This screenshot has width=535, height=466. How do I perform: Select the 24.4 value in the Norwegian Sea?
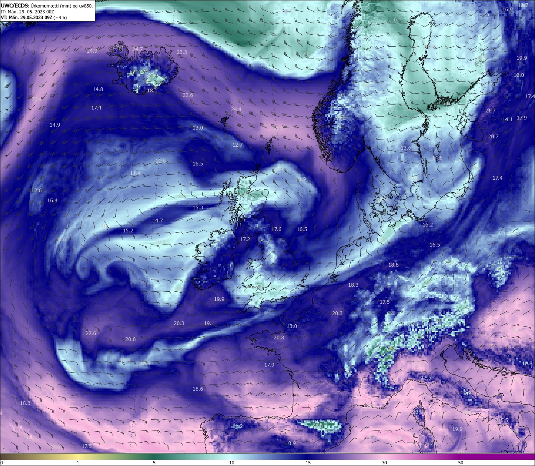pos(236,109)
